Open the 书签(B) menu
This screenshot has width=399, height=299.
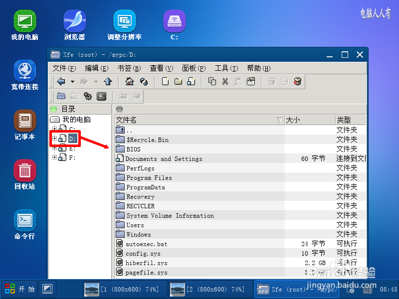pyautogui.click(x=129, y=68)
